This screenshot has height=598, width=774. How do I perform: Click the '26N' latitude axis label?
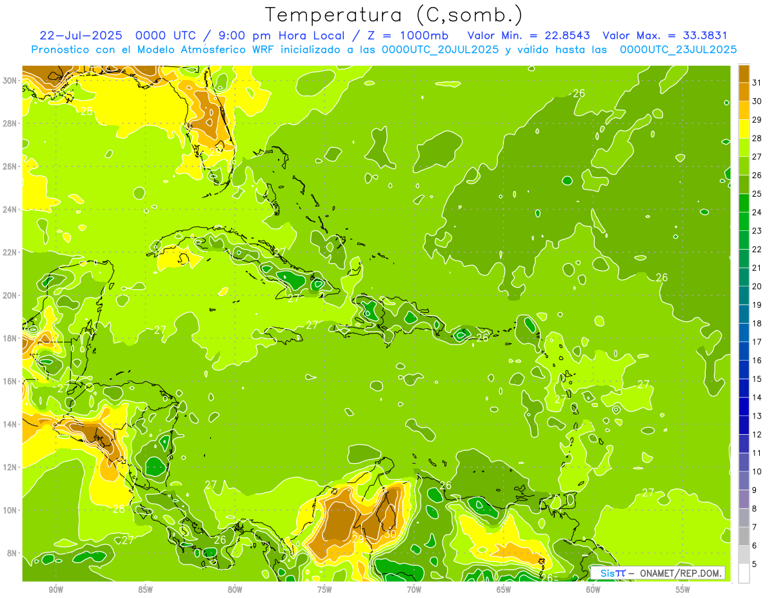click(10, 166)
